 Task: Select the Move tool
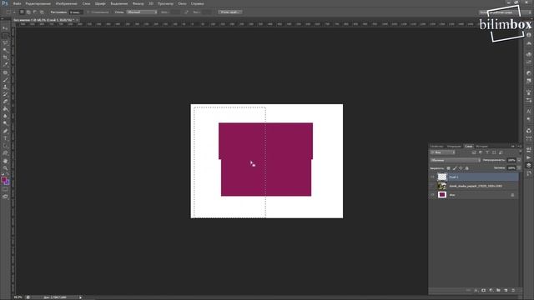(5, 27)
